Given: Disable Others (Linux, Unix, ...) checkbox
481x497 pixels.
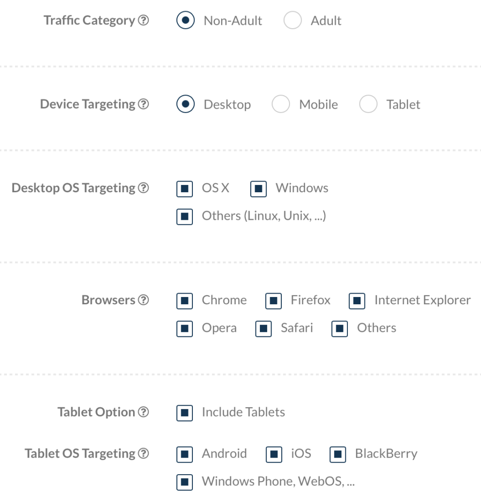Looking at the screenshot, I should (x=185, y=216).
